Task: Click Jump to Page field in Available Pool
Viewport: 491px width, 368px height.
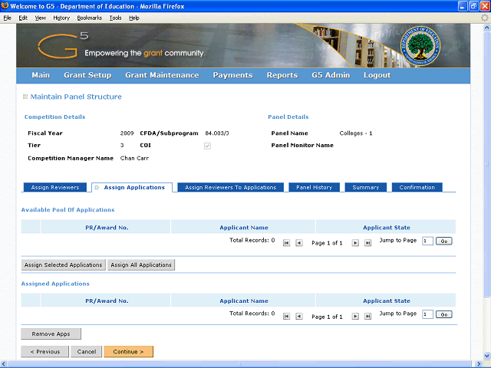Action: point(427,241)
